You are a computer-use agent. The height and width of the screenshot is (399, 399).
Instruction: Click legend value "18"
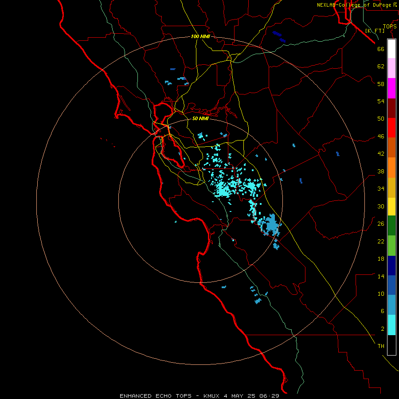click(x=381, y=259)
